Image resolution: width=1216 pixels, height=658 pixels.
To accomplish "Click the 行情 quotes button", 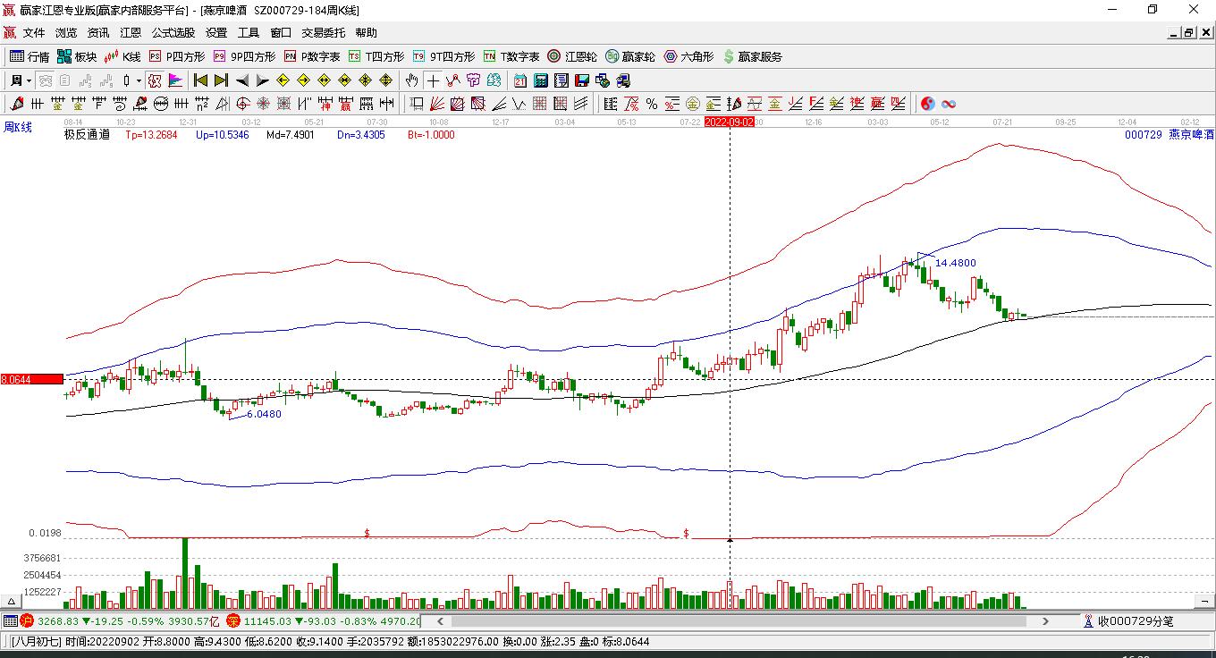I will point(30,56).
